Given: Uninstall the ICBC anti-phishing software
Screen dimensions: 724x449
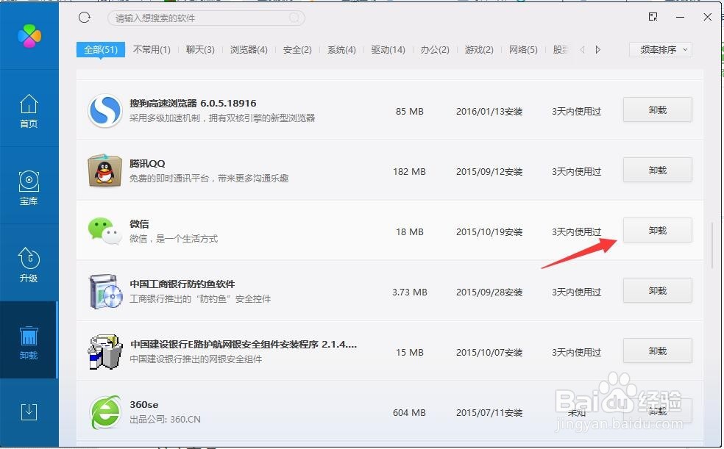Looking at the screenshot, I should click(658, 290).
